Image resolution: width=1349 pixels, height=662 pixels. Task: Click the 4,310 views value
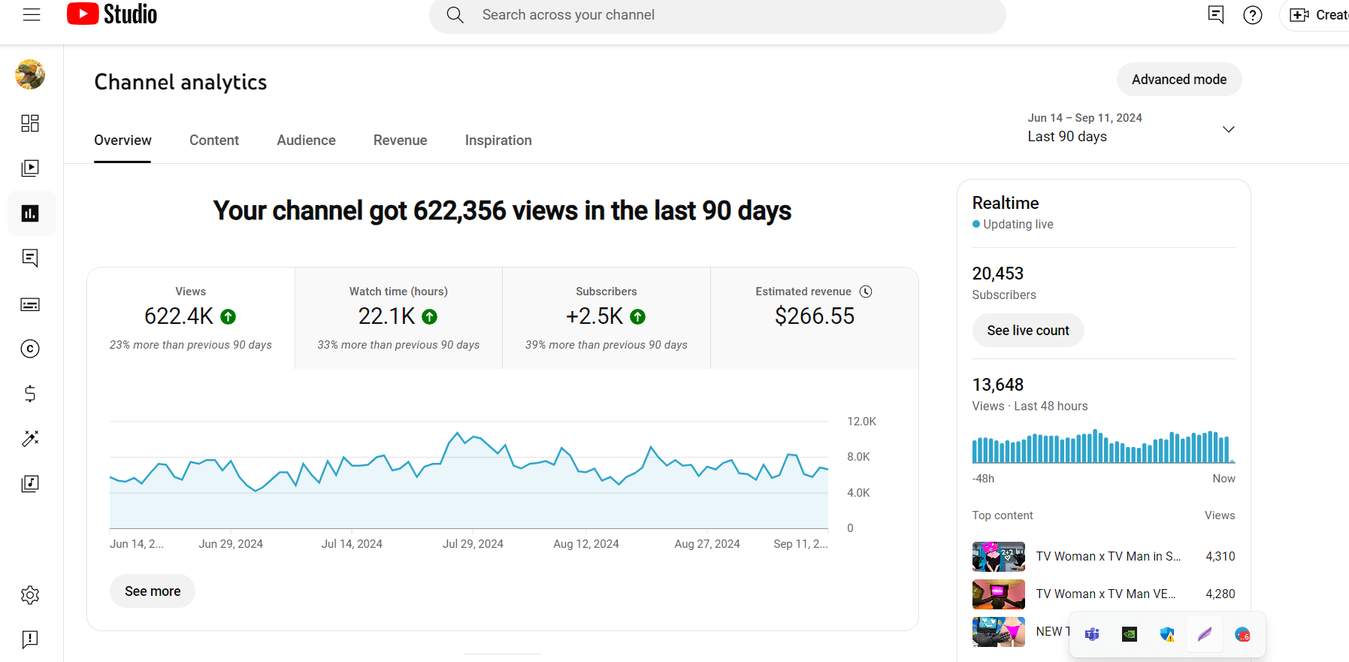click(x=1220, y=557)
